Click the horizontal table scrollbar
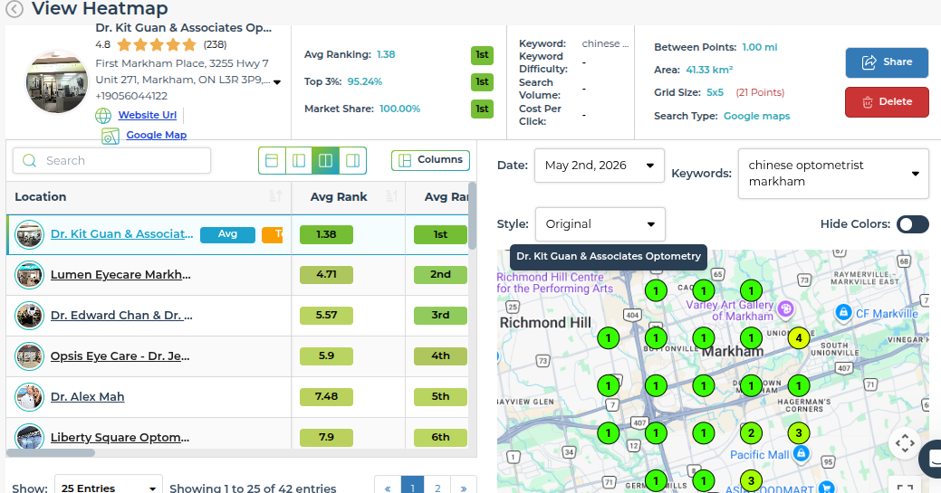Screen dimensions: 941x493 [x=51, y=453]
